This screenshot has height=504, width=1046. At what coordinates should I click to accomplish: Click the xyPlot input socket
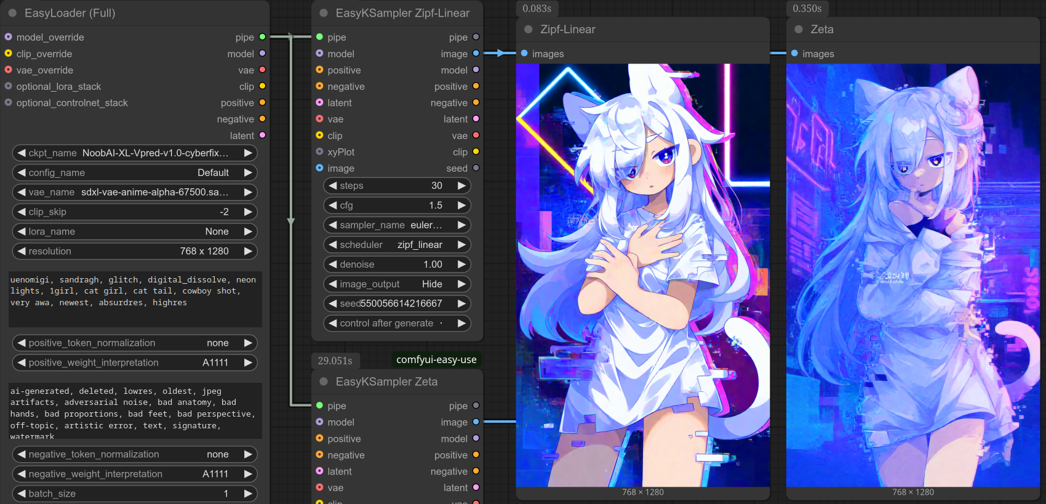tap(319, 152)
